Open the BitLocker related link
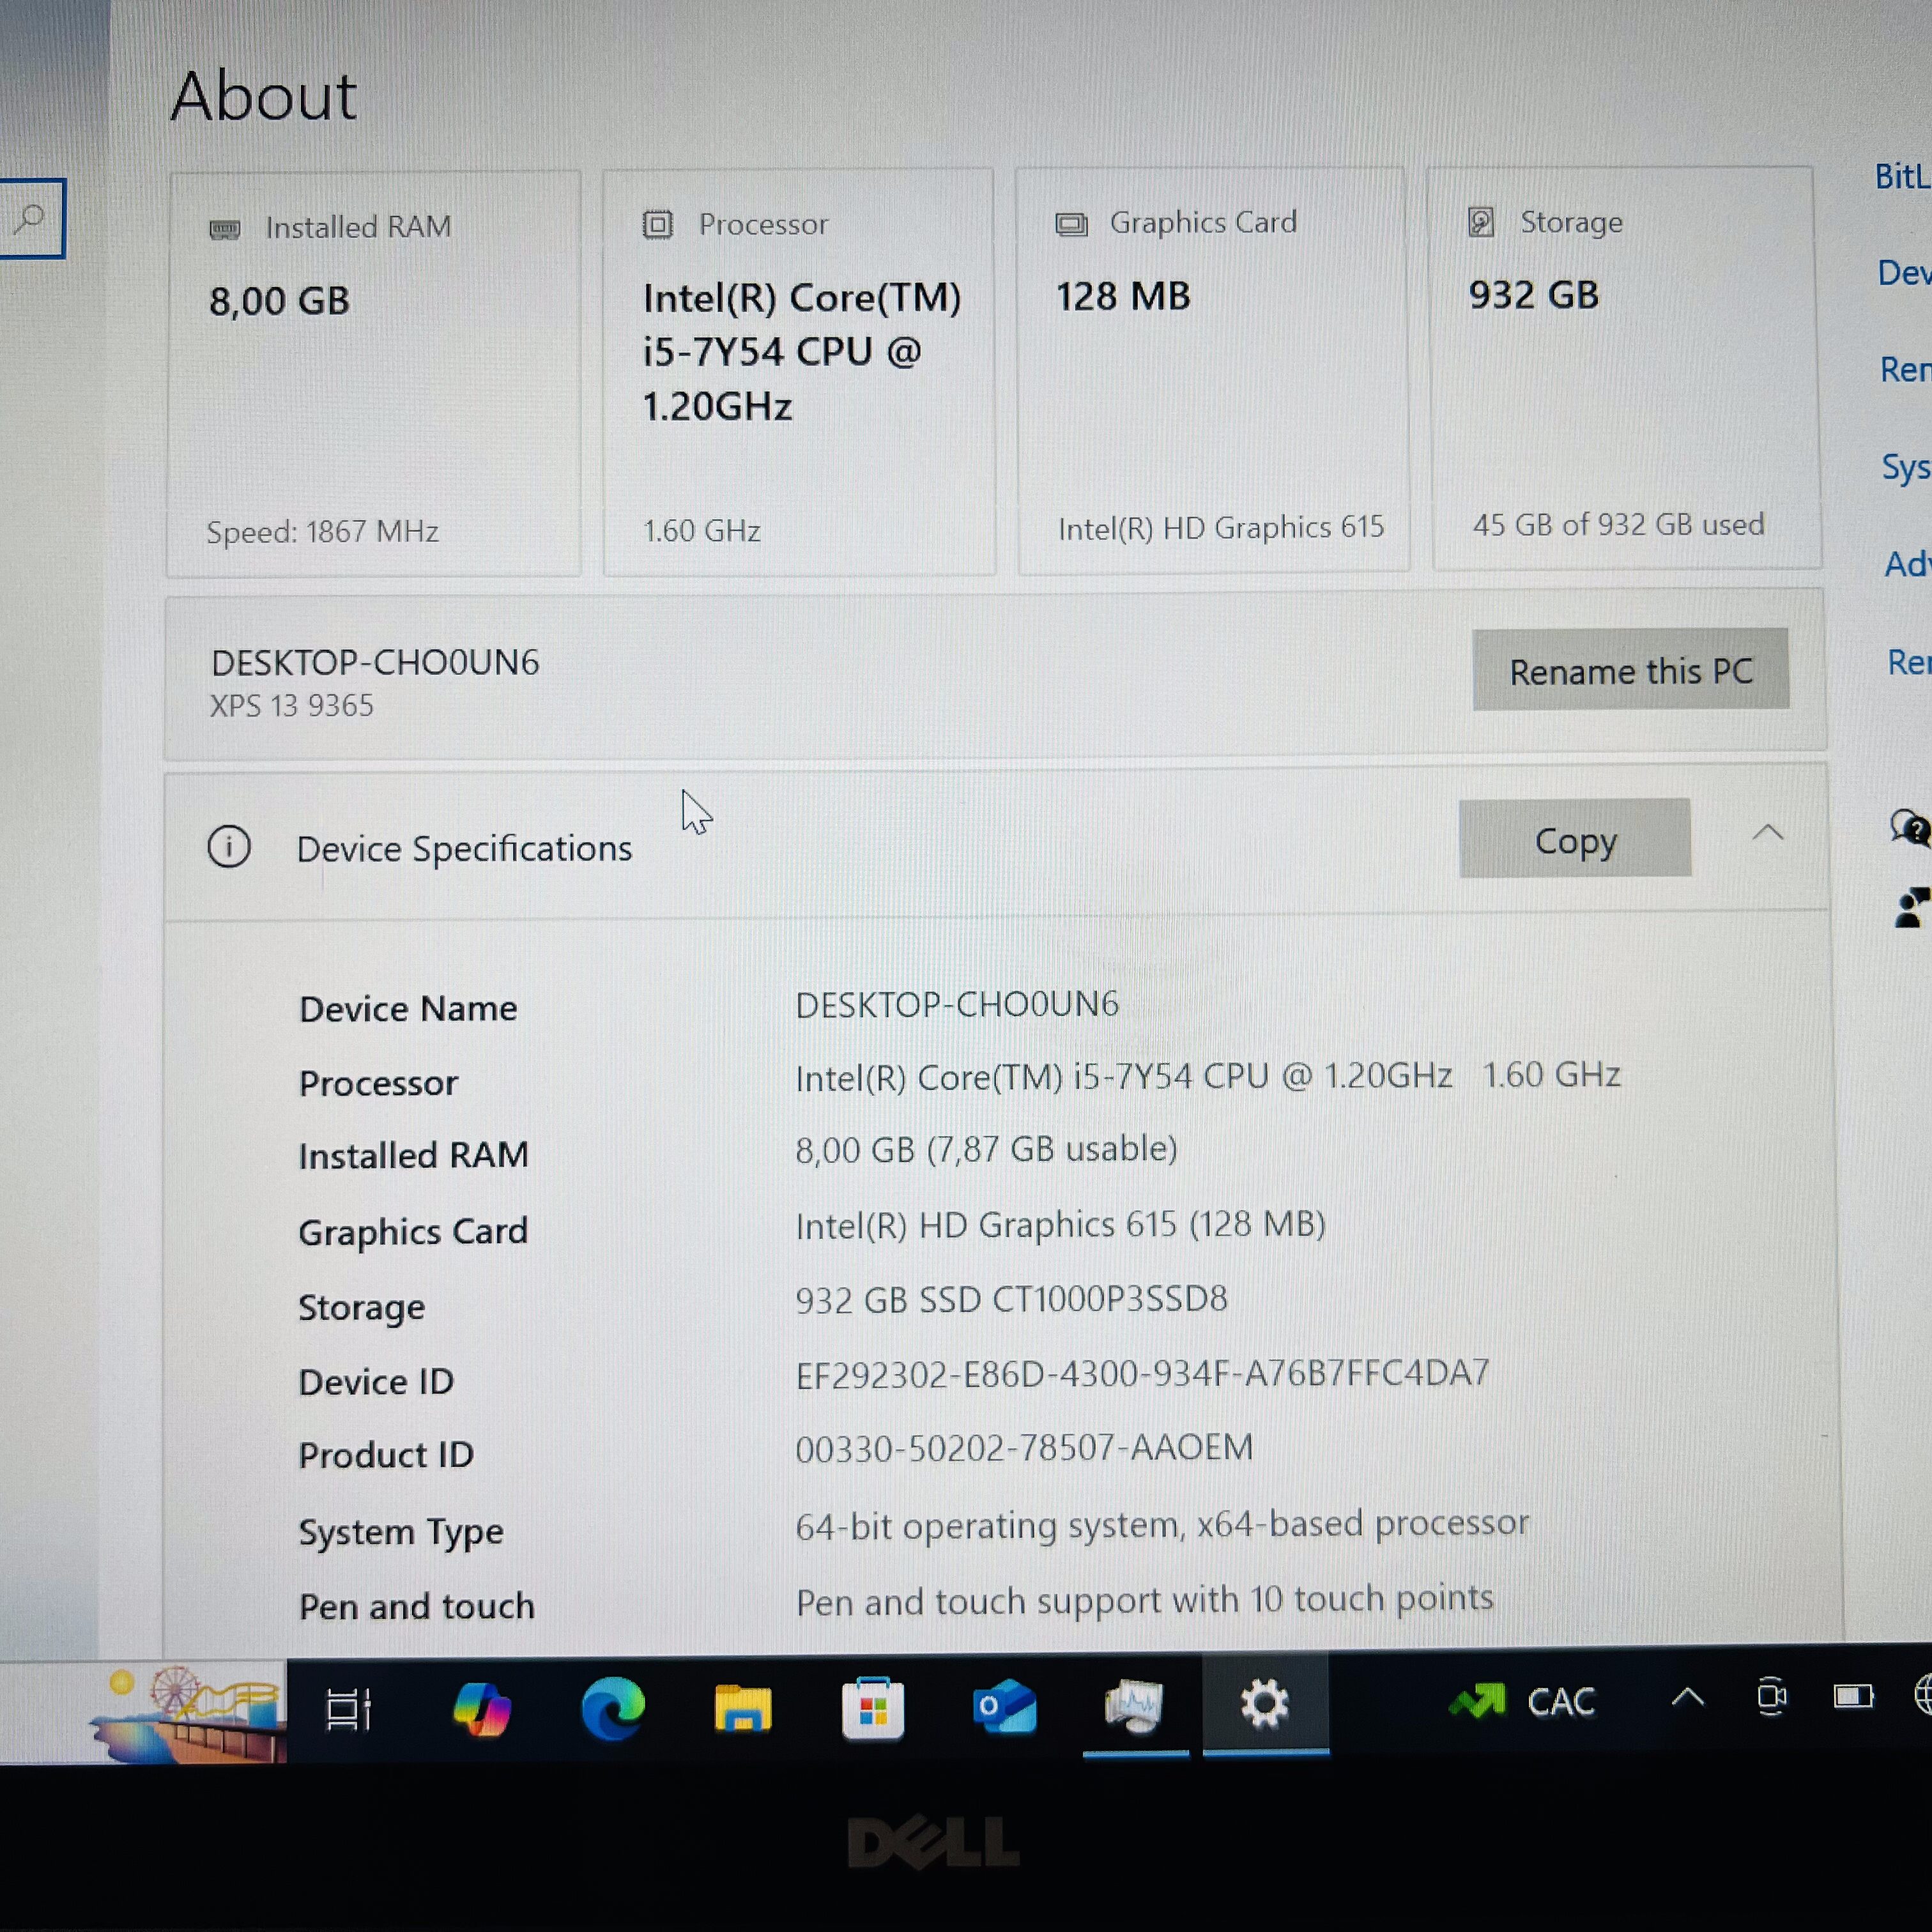Image resolution: width=1932 pixels, height=1932 pixels. pos(1902,177)
